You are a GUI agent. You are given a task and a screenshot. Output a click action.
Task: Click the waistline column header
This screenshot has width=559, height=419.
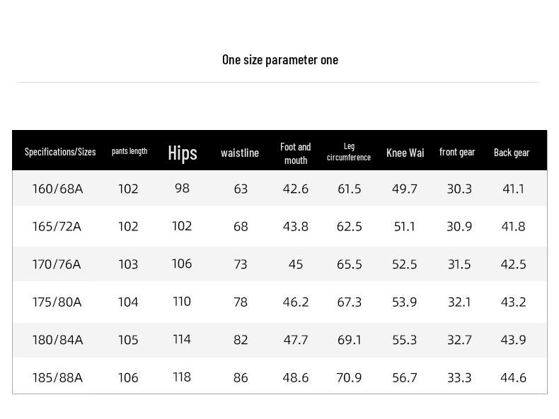point(240,153)
